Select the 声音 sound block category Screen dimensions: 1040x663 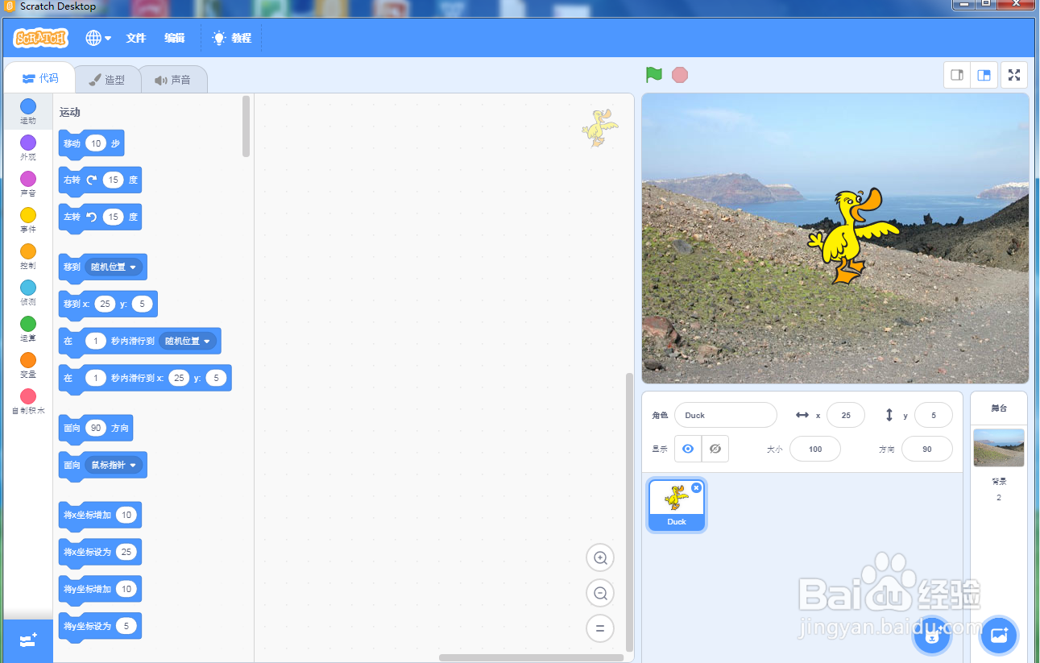pos(28,184)
